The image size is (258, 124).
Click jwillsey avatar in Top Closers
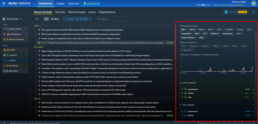(185, 115)
